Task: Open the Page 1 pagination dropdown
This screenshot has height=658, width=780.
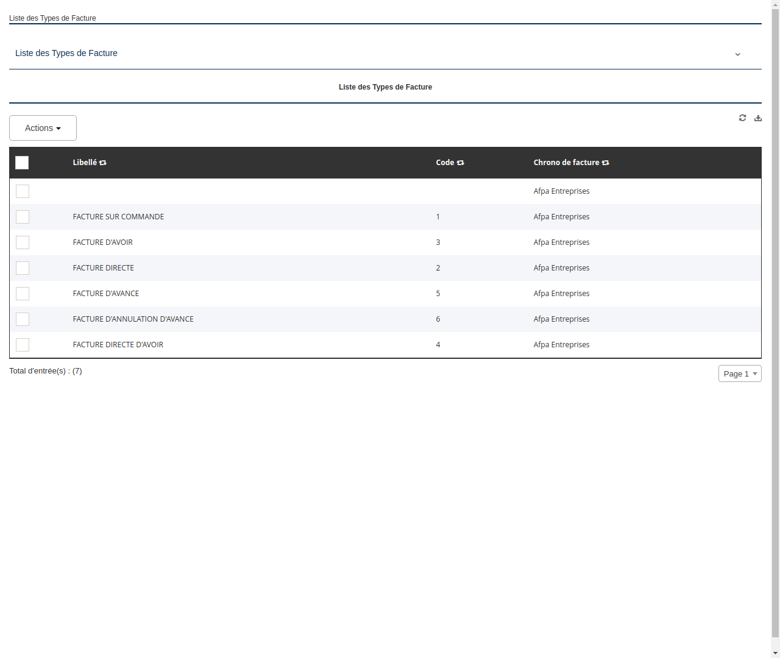Action: click(740, 373)
